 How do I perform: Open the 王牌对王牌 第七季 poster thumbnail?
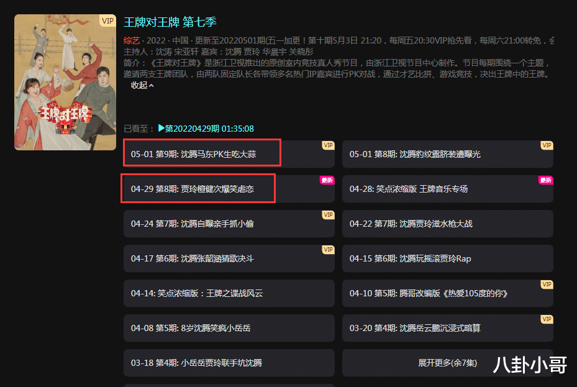[65, 83]
